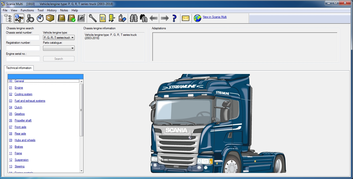Switch to the Technical information tab
The image size is (353, 179).
pos(19,68)
